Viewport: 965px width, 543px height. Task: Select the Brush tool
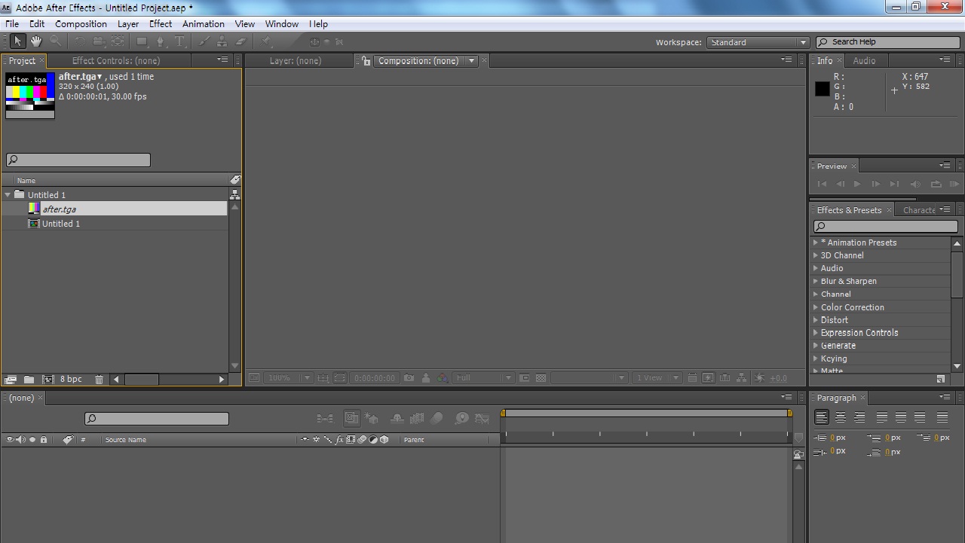coord(204,41)
